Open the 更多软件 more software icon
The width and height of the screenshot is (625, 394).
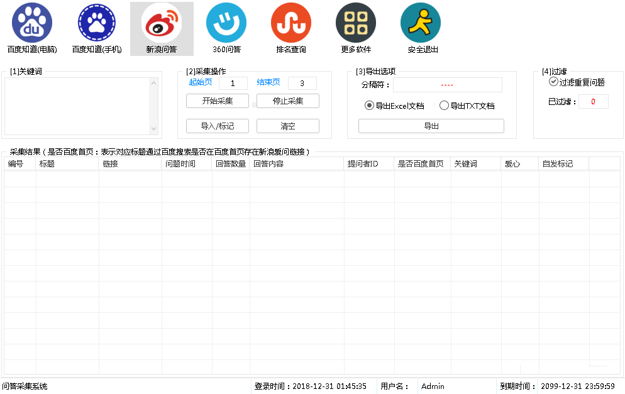click(356, 23)
